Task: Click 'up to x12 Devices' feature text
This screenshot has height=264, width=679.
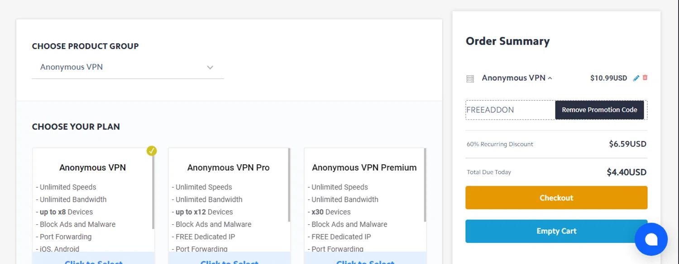Action: tap(204, 212)
